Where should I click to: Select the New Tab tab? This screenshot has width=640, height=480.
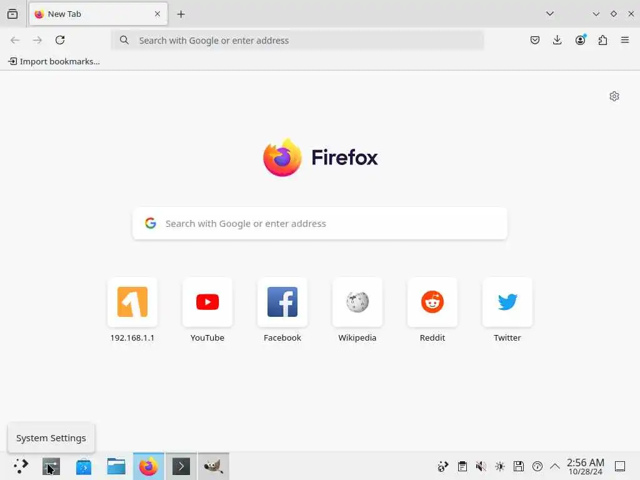coord(98,14)
